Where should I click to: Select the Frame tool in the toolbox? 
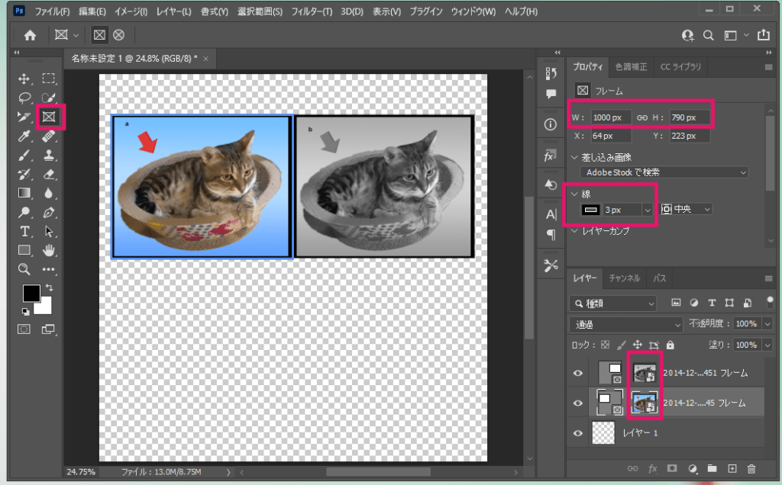point(49,117)
